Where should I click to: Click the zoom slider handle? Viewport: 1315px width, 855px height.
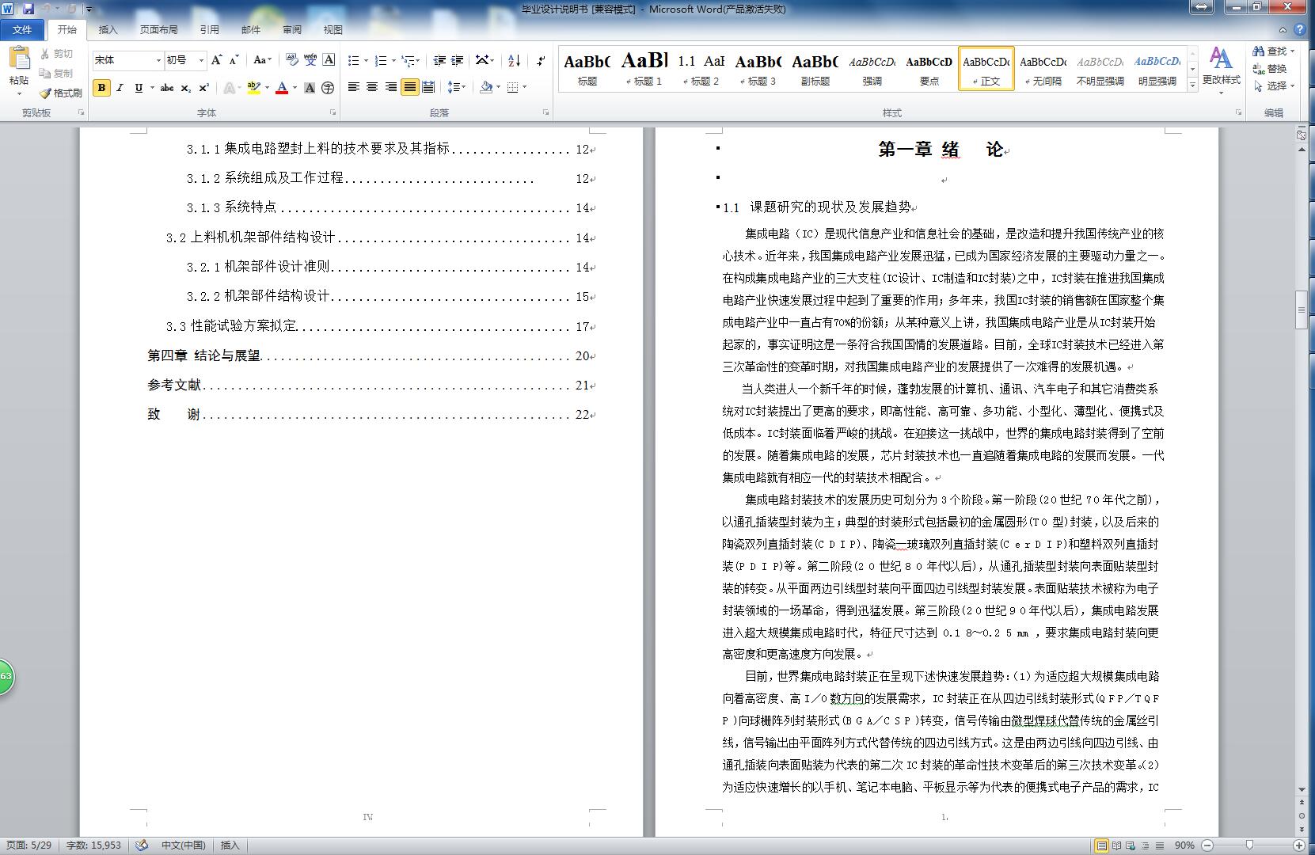(x=1250, y=845)
